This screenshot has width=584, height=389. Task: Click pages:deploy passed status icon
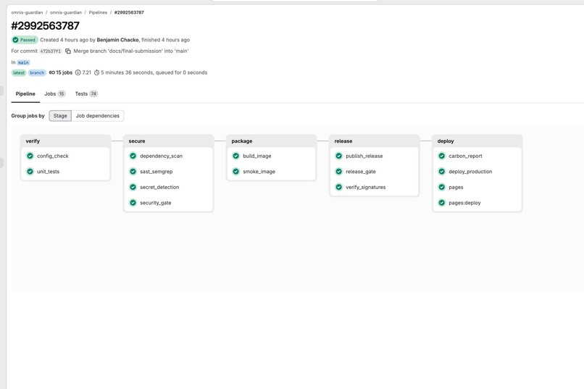pos(442,203)
